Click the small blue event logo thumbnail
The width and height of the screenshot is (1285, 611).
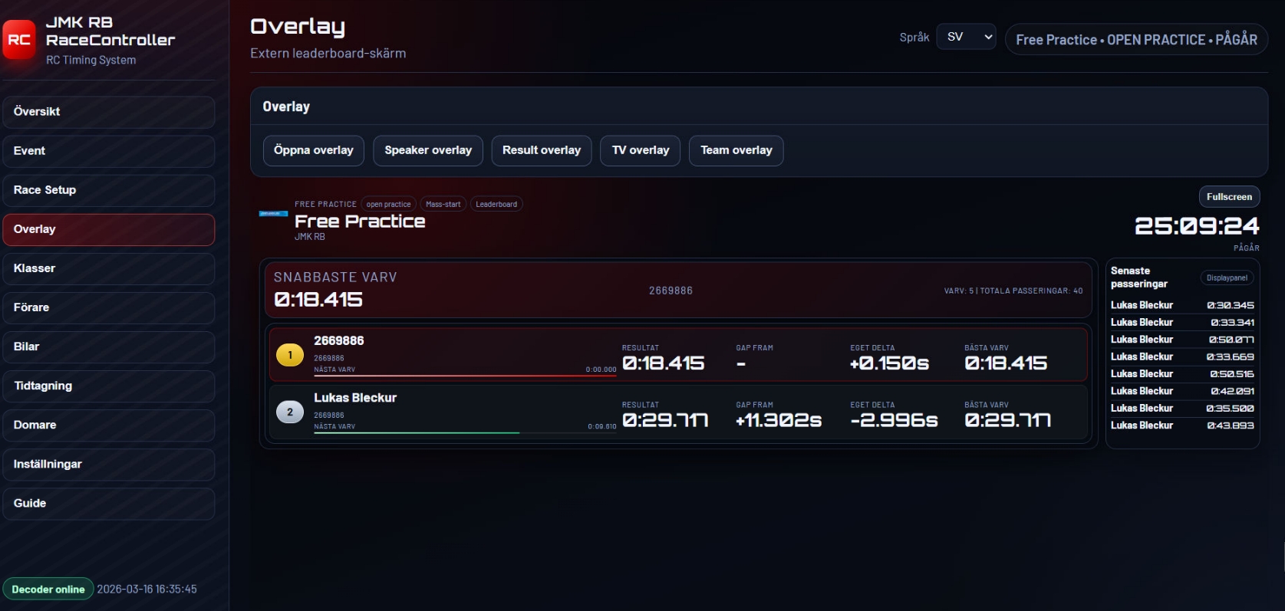pyautogui.click(x=273, y=214)
